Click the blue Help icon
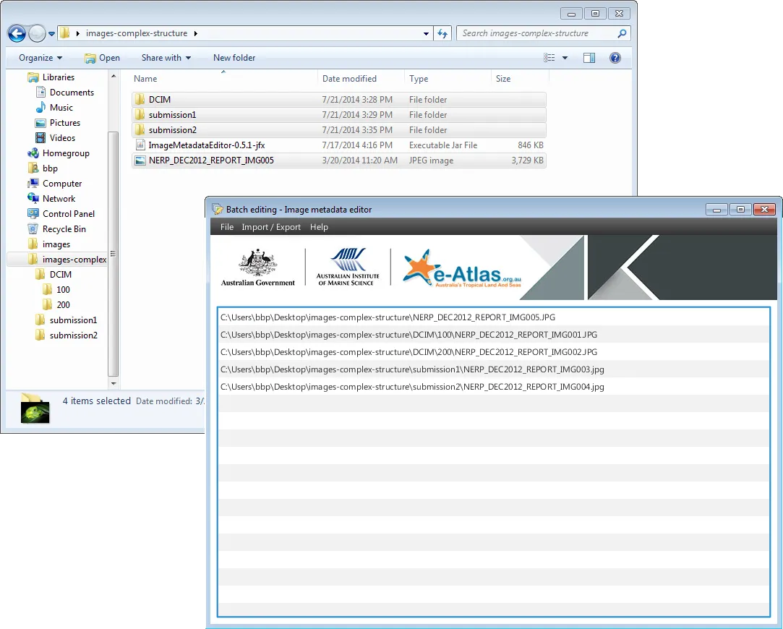 coord(615,58)
